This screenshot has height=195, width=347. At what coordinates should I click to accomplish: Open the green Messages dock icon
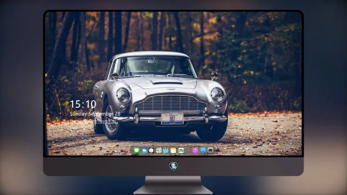137,151
